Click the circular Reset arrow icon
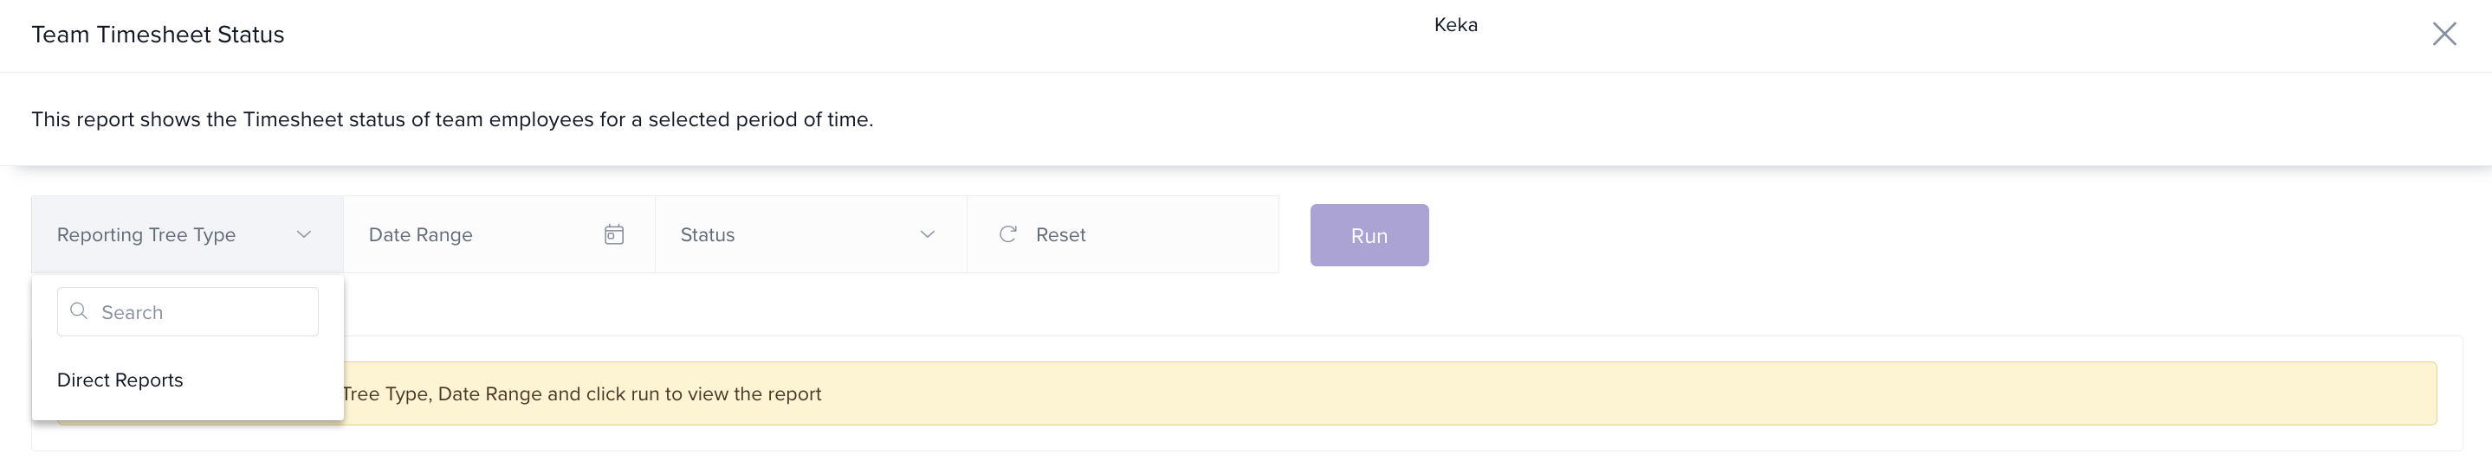 click(x=1007, y=233)
